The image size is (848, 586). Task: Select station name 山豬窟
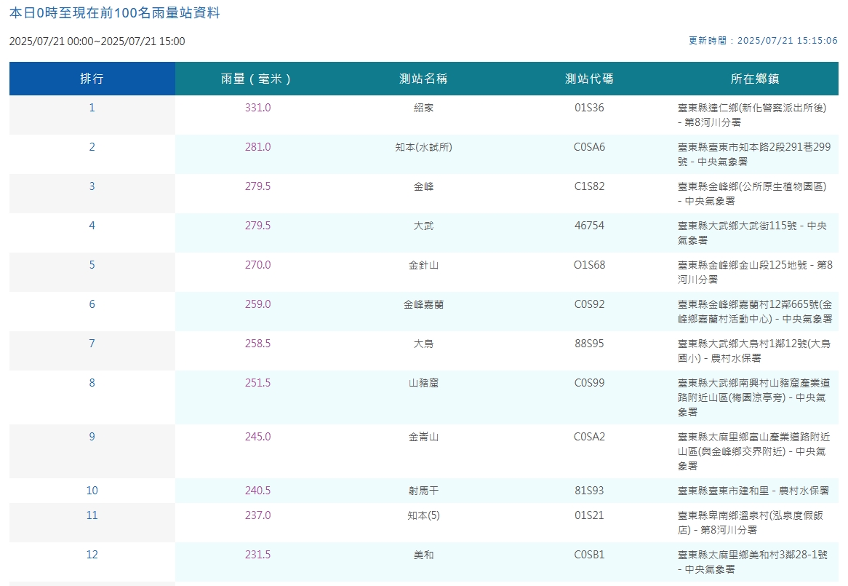coord(423,383)
